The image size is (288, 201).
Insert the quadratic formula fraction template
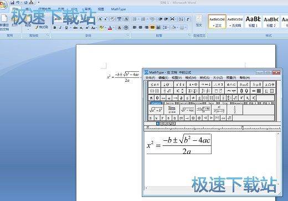[x=203, y=109]
